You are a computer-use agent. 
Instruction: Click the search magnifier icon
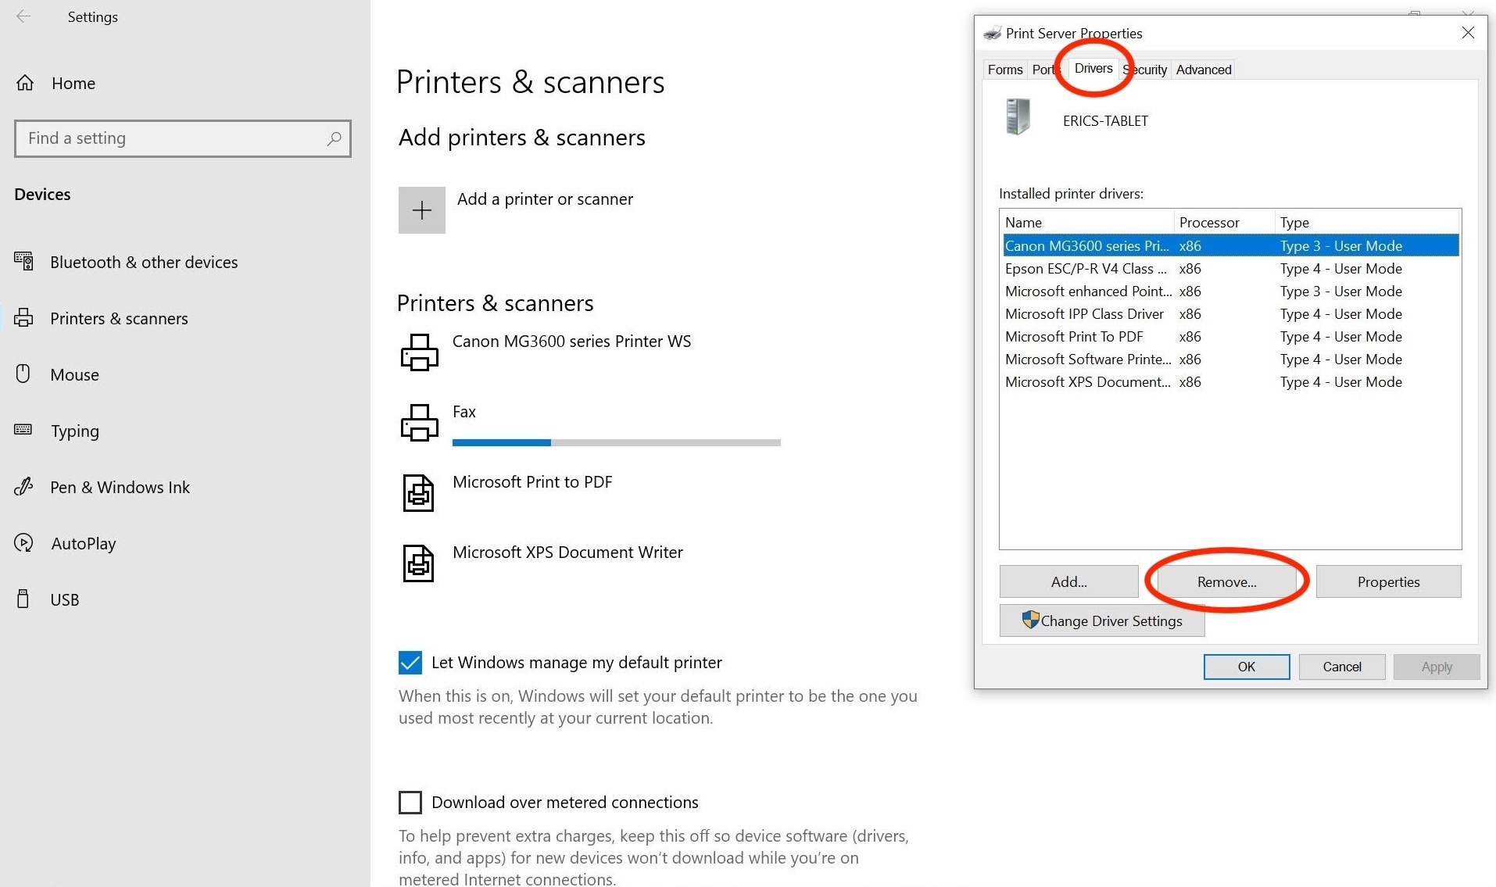coord(334,138)
